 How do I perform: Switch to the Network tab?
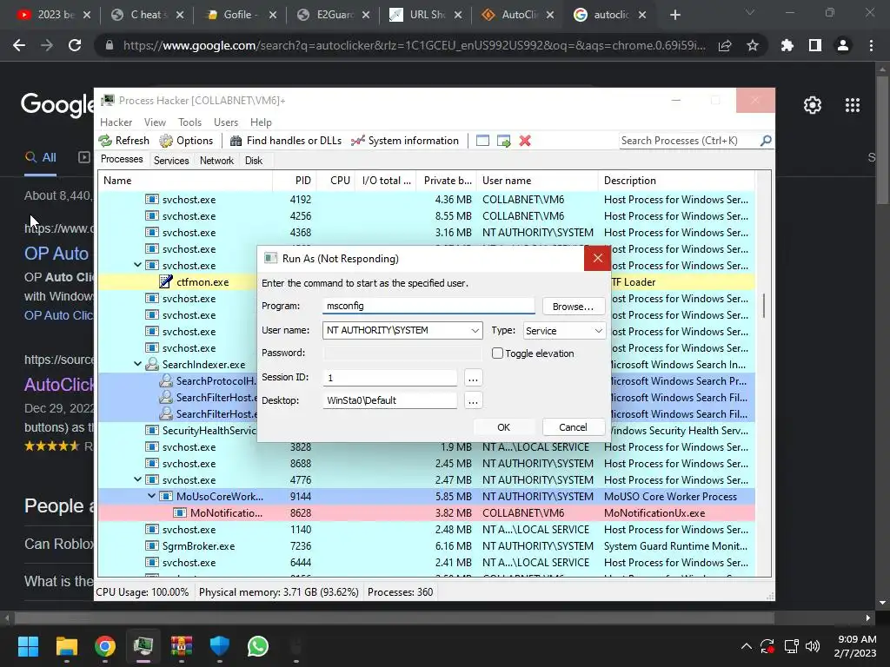pyautogui.click(x=216, y=161)
